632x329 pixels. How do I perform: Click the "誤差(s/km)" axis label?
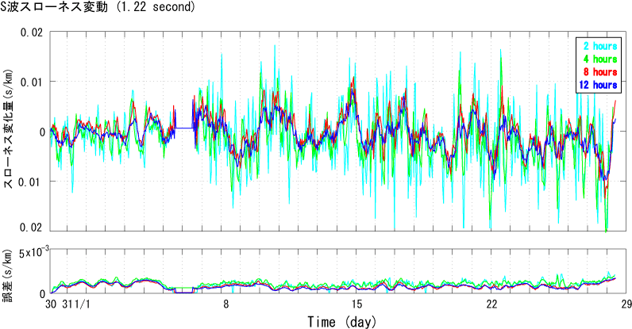click(8, 272)
